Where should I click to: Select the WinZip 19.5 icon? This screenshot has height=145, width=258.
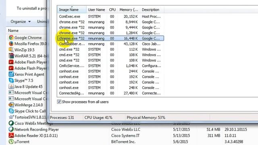pyautogui.click(x=11, y=50)
